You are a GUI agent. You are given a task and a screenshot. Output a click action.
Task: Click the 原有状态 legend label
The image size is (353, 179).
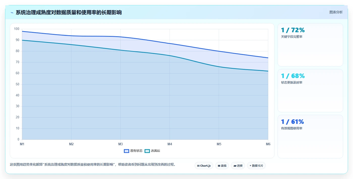[x=136, y=151]
